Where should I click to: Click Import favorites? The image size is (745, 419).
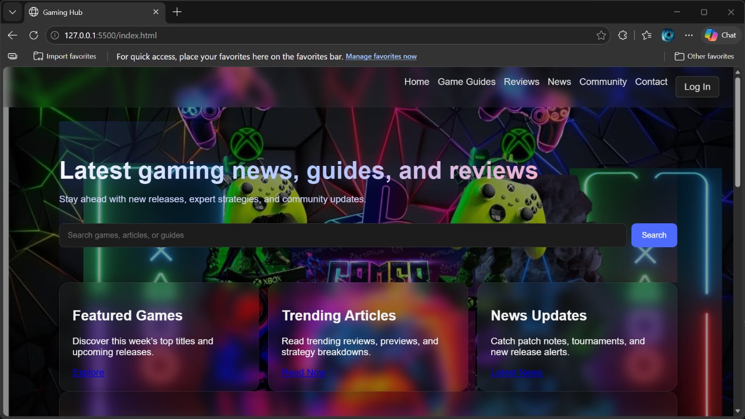tap(65, 56)
